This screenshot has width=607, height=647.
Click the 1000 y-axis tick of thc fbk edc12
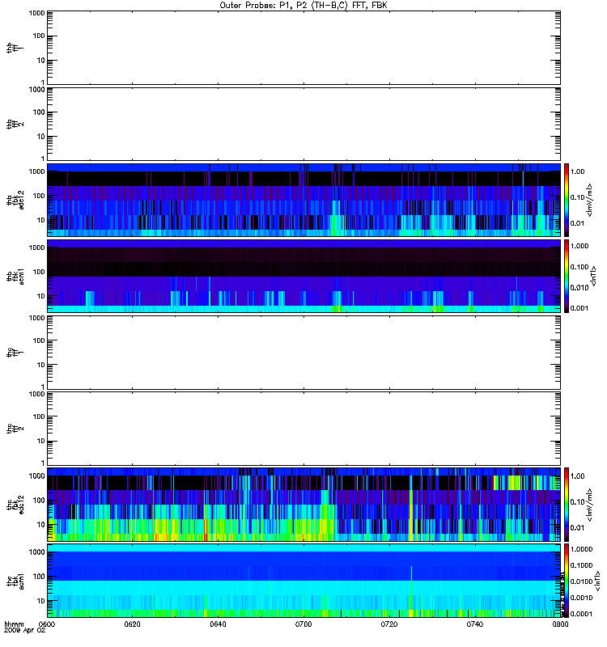pyautogui.click(x=36, y=476)
